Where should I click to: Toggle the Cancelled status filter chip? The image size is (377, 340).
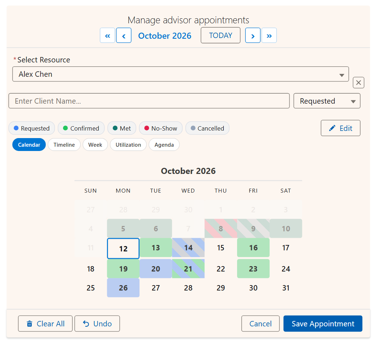207,128
